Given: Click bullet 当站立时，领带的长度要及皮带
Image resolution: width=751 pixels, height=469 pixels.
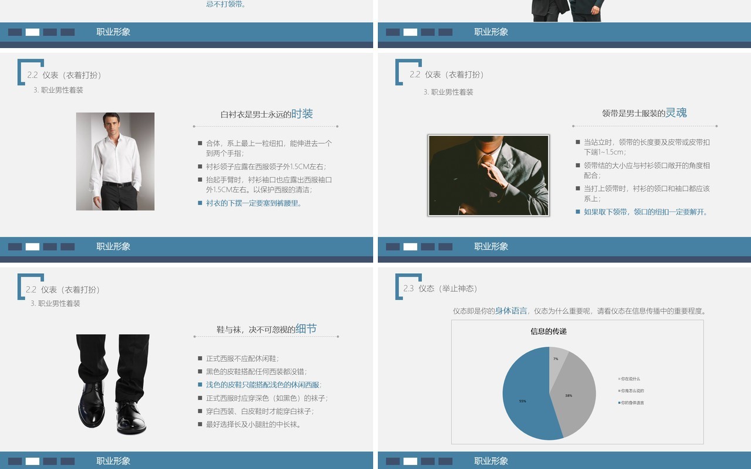Looking at the screenshot, I should [x=643, y=147].
